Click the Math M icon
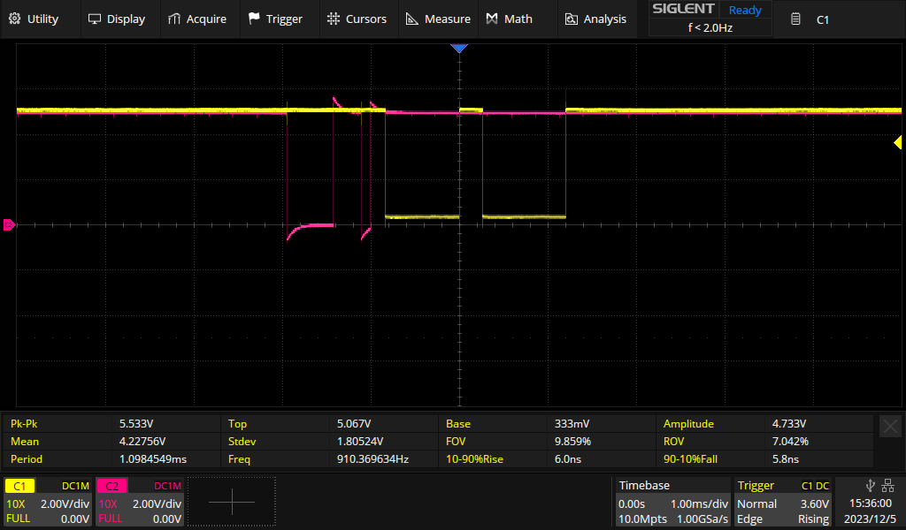 (x=492, y=19)
